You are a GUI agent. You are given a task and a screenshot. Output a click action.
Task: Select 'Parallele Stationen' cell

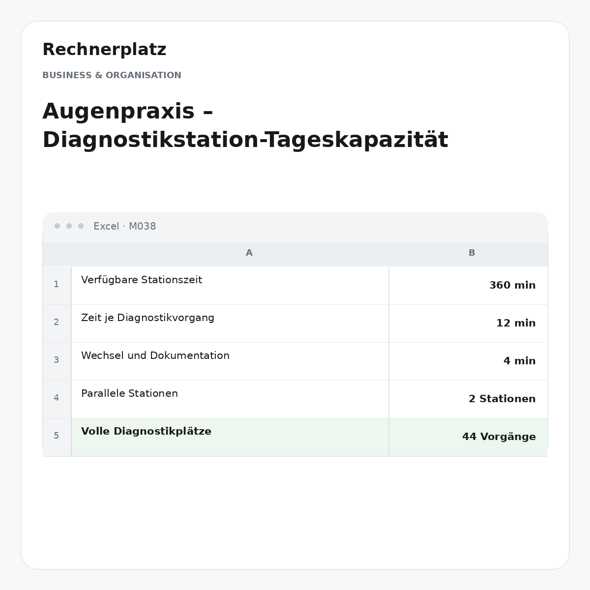(230, 399)
